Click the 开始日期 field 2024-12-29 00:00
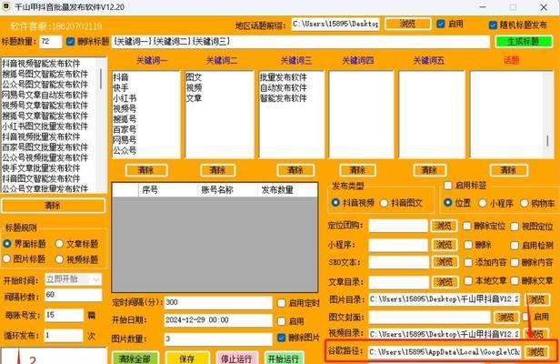Screen dimensions: 560x364 [x=218, y=320]
